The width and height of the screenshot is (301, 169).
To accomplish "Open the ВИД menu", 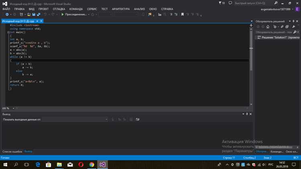I will click(x=31, y=9).
